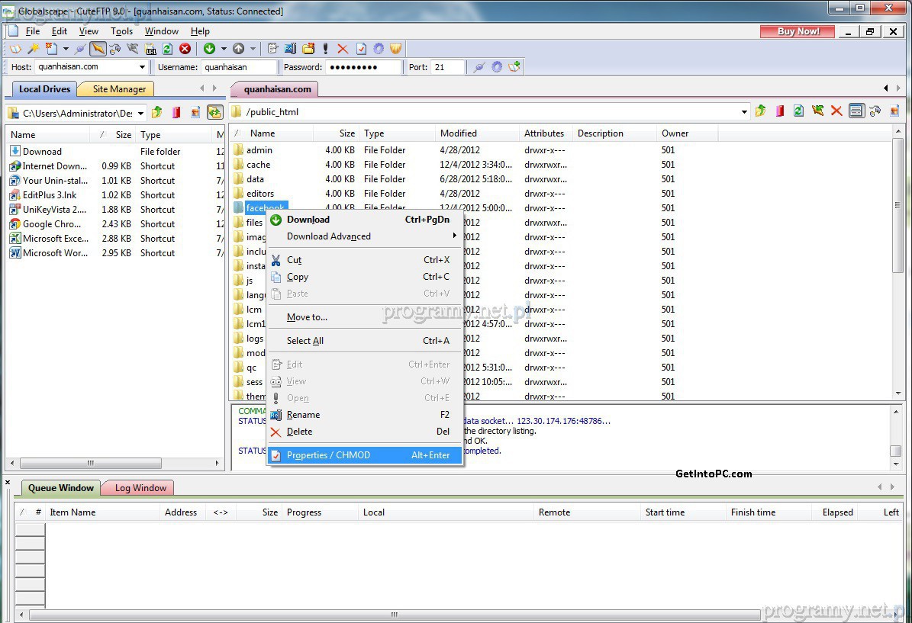Toggle the detailed list view button in remote pane
Screen dimensions: 912x623
856,111
